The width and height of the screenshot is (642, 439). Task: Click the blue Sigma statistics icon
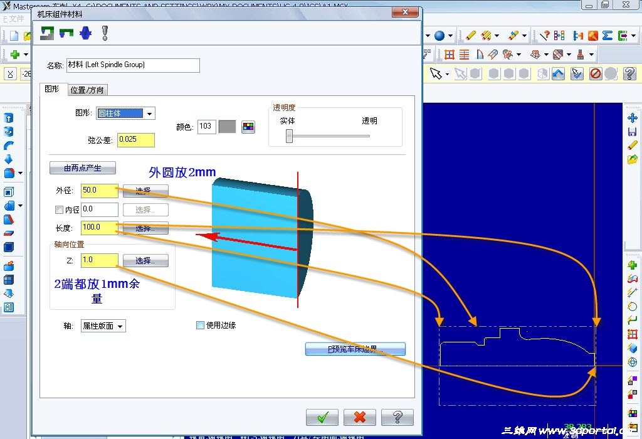pos(608,36)
